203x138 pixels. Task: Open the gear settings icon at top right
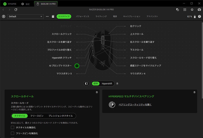(192, 10)
